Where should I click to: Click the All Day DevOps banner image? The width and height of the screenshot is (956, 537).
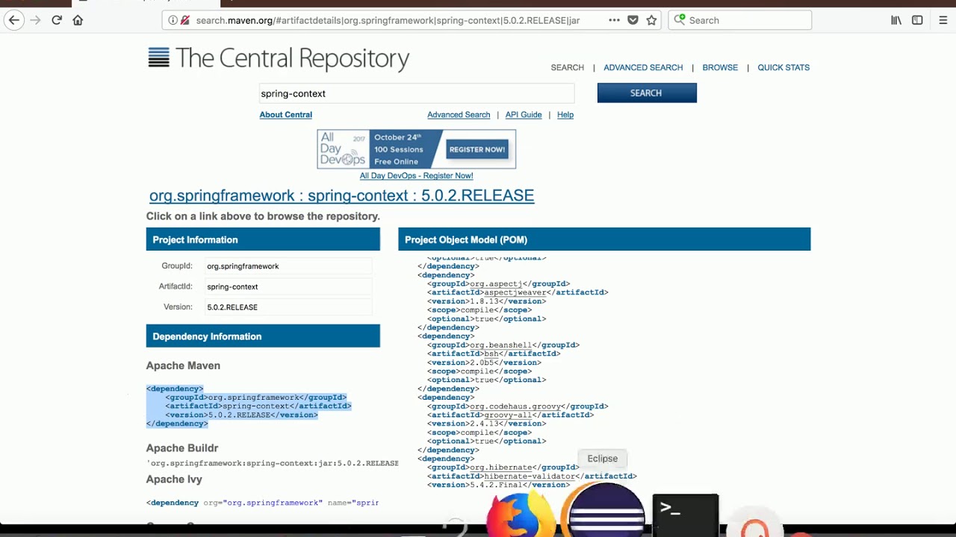click(x=416, y=149)
